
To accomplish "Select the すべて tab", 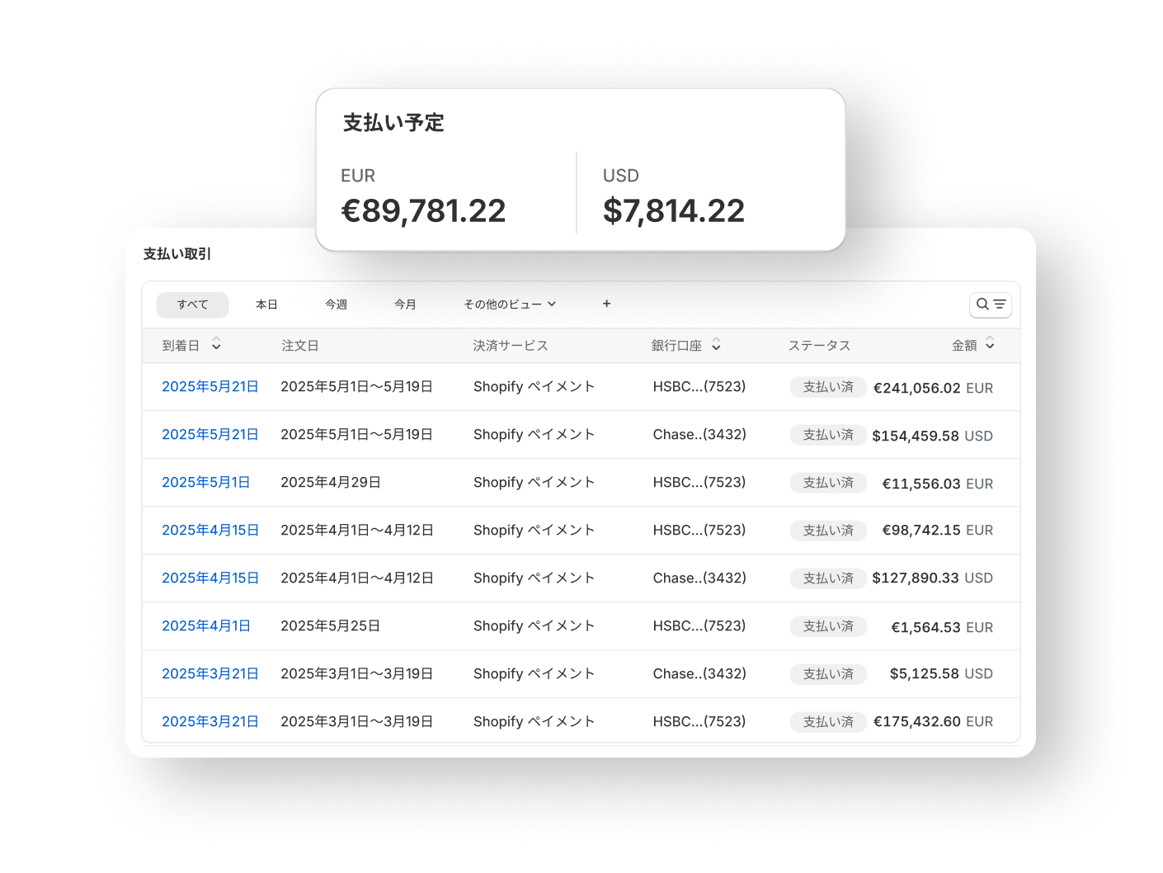I will click(192, 304).
